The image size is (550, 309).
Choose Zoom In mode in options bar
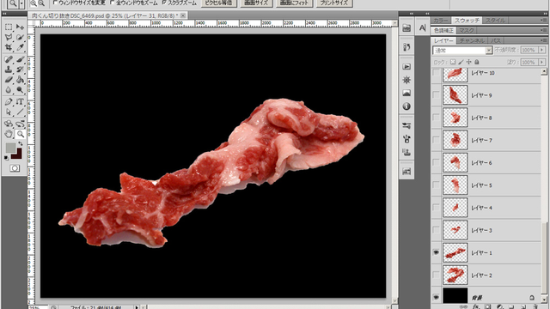pos(34,3)
